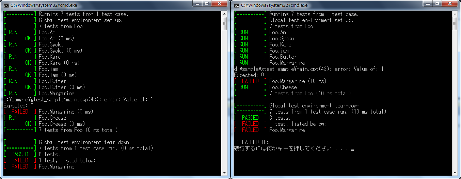Click RUN "Foo.Cheese" line in right window
Screen dimensions: 461x179
click(x=265, y=87)
